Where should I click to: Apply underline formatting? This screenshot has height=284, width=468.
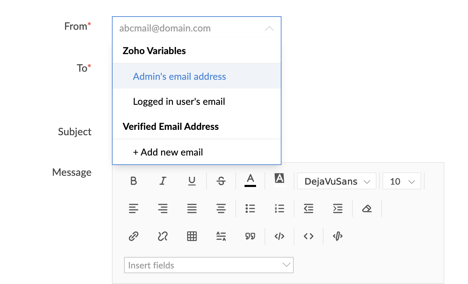pyautogui.click(x=192, y=181)
